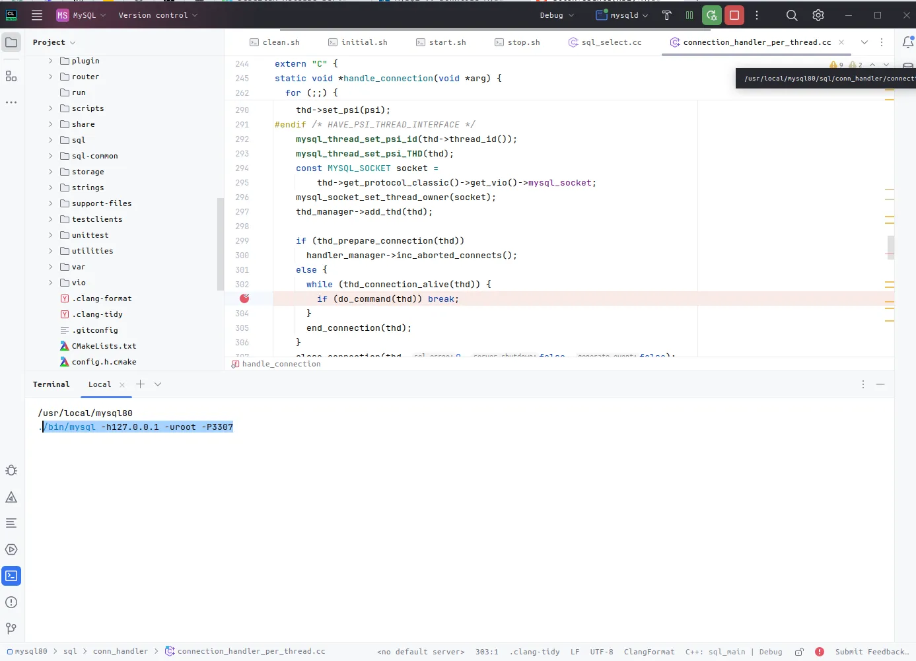Click the editor vertical scrollbar thumb
Image resolution: width=916 pixels, height=661 pixels.
coord(891,247)
